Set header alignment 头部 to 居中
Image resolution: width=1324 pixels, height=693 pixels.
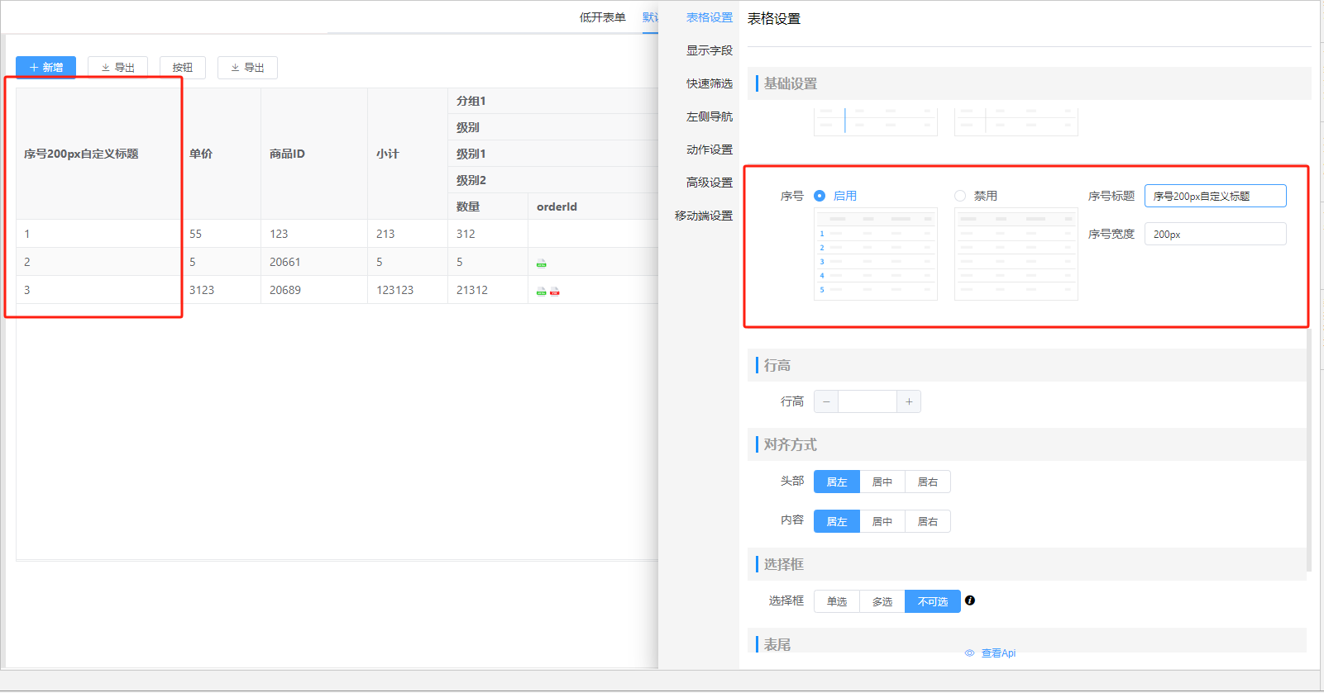point(882,482)
